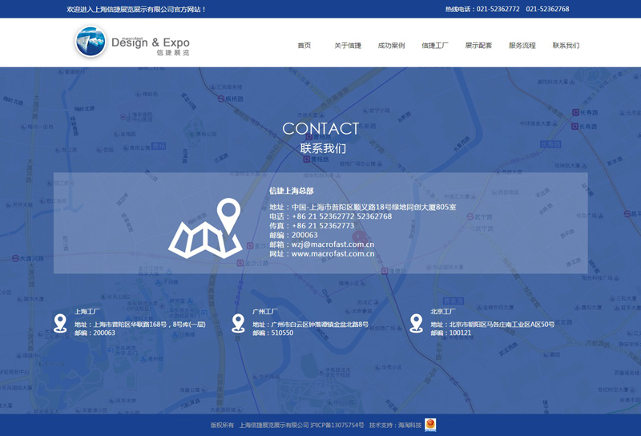Image resolution: width=641 pixels, height=436 pixels.
Task: Click the 沪ICP备13075754号 registration link
Action: [337, 426]
